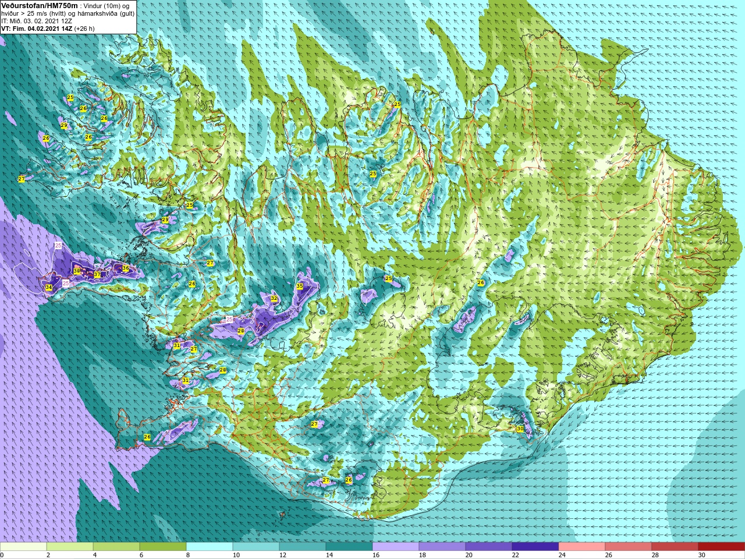Pick the 8–10 m/s pale cyan legend swatch
Screen dimensions: 745x559
tap(210, 547)
